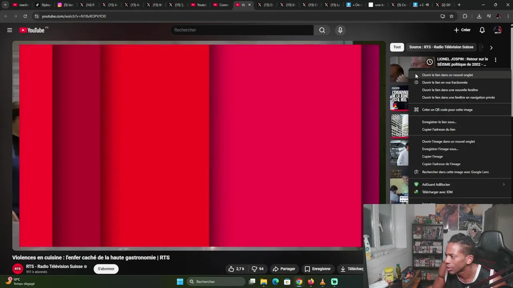Click the install app icon in address bar
Image resolution: width=513 pixels, height=288 pixels.
(x=442, y=16)
